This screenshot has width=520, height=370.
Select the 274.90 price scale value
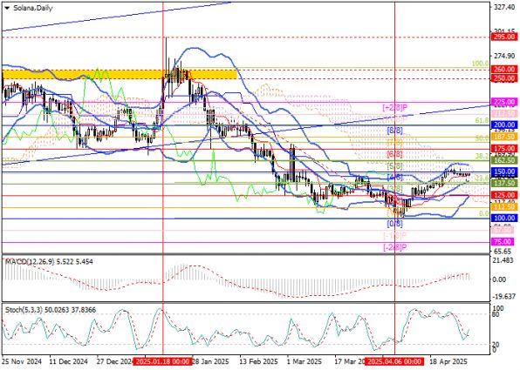click(x=505, y=55)
